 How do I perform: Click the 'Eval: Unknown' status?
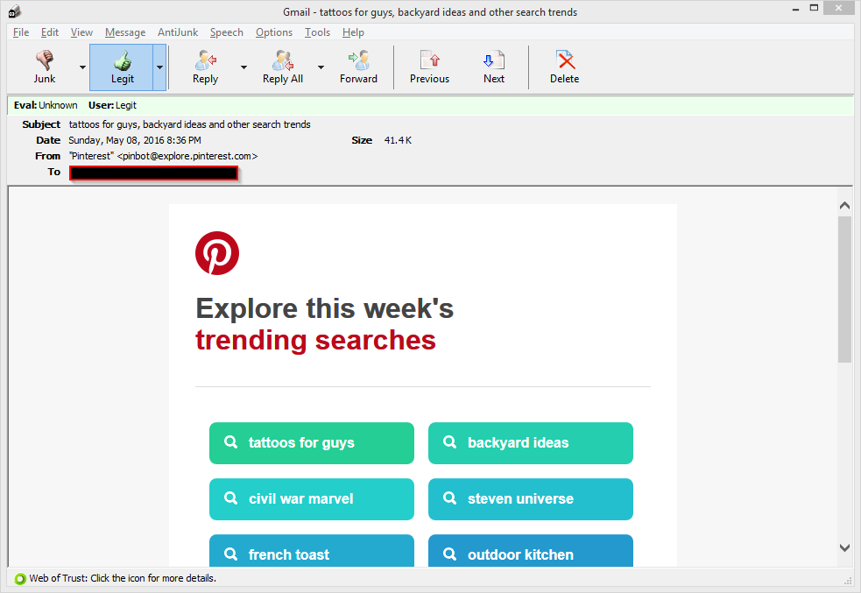tap(46, 105)
